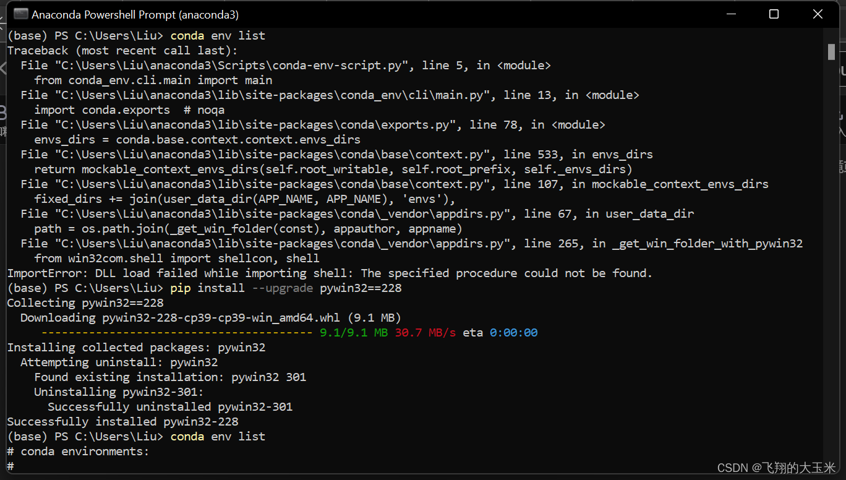The image size is (846, 480).
Task: Click 'Uninstalling pywin32-301:' line
Action: [x=119, y=392]
